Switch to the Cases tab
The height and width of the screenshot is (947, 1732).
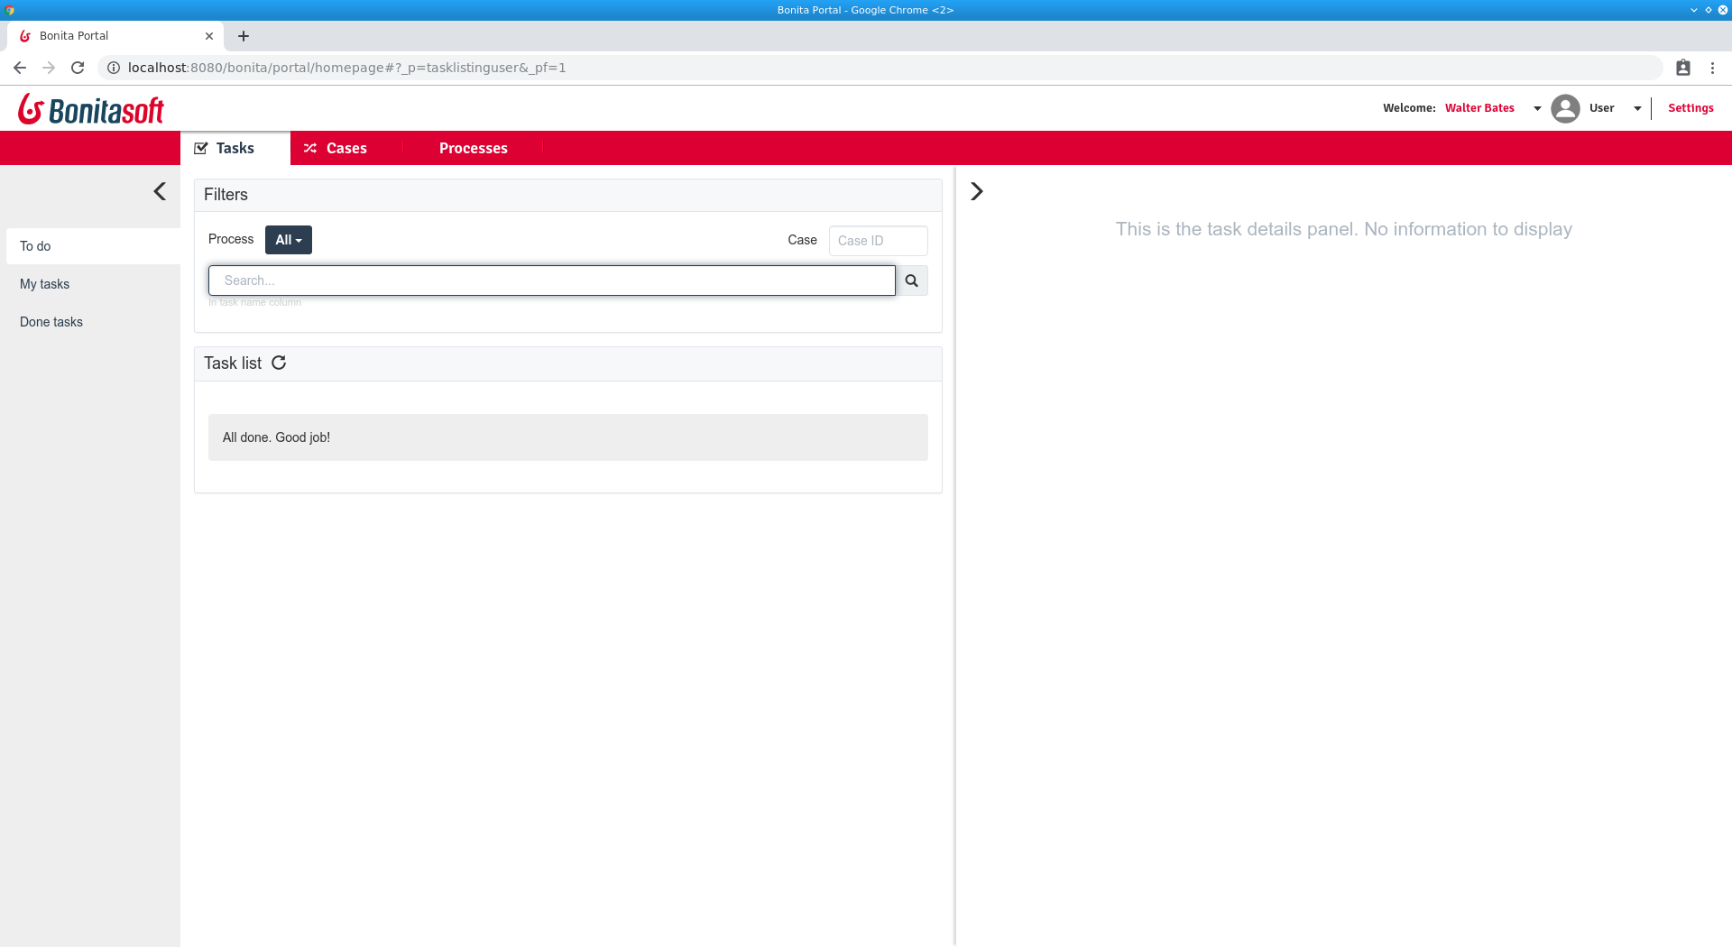[346, 148]
